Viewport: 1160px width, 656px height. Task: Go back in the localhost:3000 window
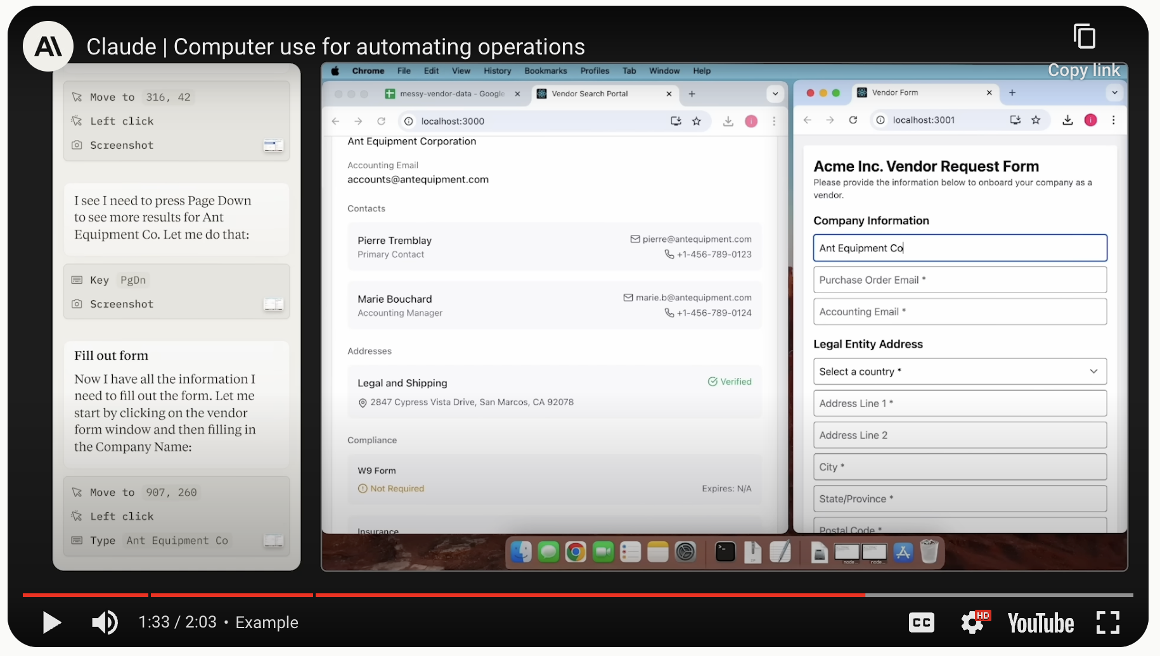coord(336,121)
